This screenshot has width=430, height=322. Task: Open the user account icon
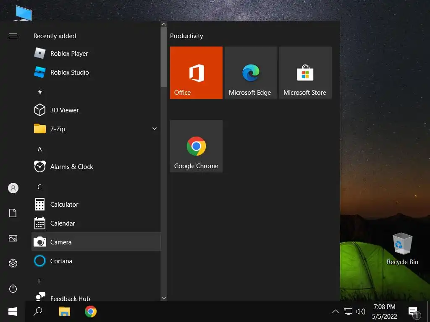click(13, 188)
